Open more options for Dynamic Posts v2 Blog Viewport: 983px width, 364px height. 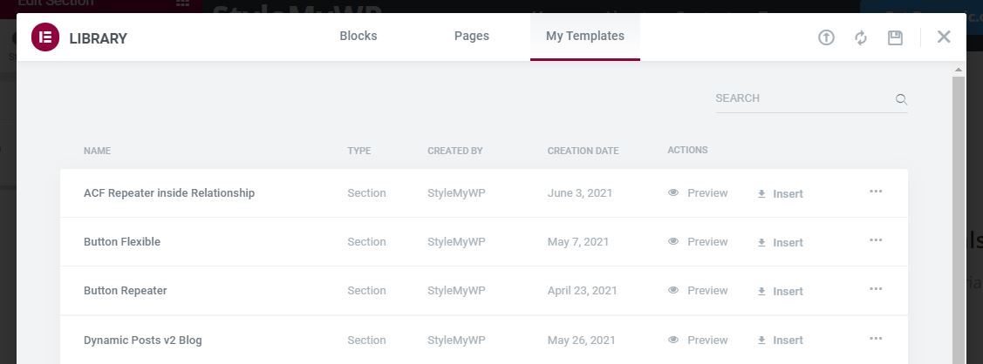point(876,339)
